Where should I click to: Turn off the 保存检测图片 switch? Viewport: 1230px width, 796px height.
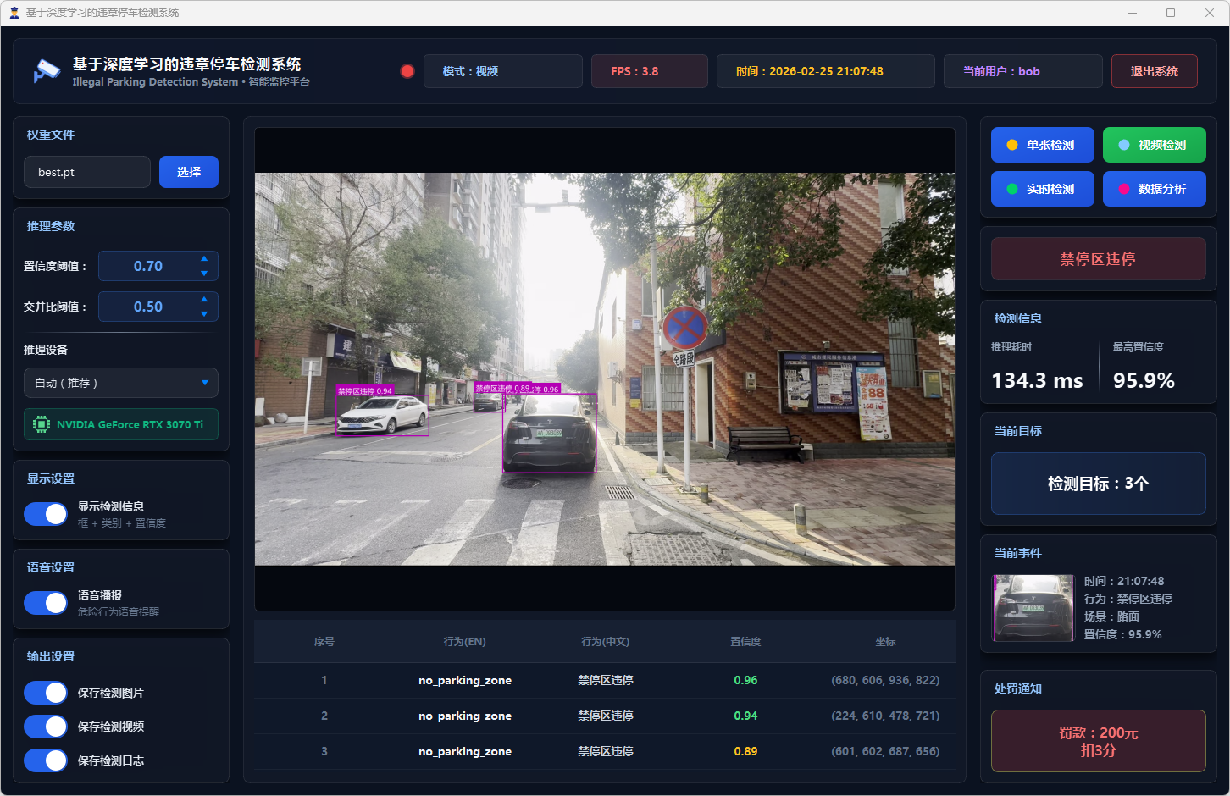coord(46,693)
